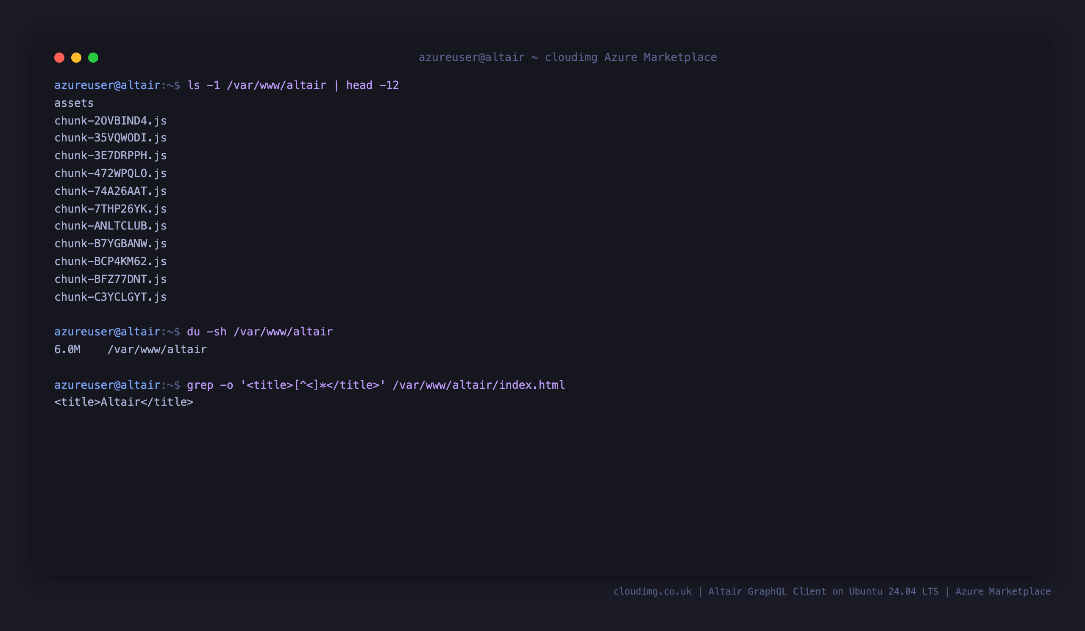Click the file name chunk-35VQWODI.js
The image size is (1085, 631).
[x=110, y=138]
